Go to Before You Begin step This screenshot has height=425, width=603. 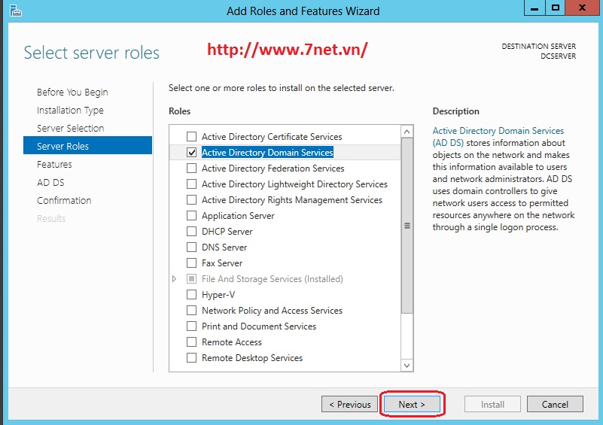click(72, 93)
